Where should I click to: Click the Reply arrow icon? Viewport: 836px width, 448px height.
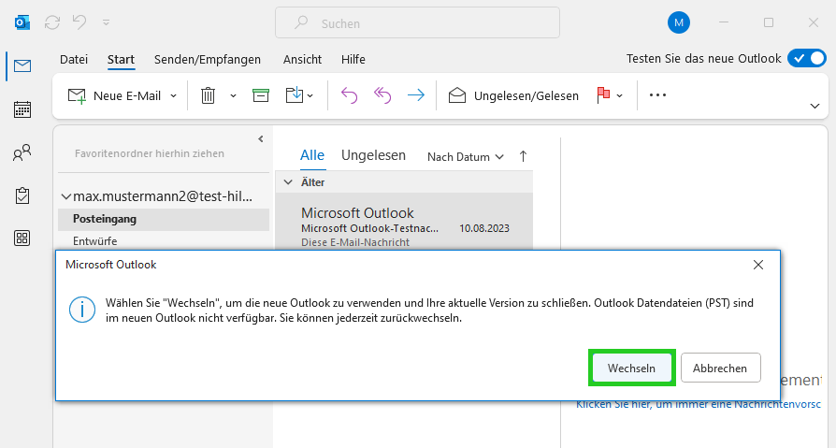point(349,96)
